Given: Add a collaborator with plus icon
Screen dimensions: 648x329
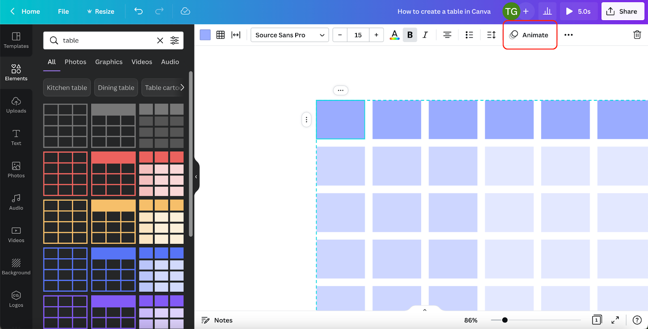Looking at the screenshot, I should pos(526,11).
